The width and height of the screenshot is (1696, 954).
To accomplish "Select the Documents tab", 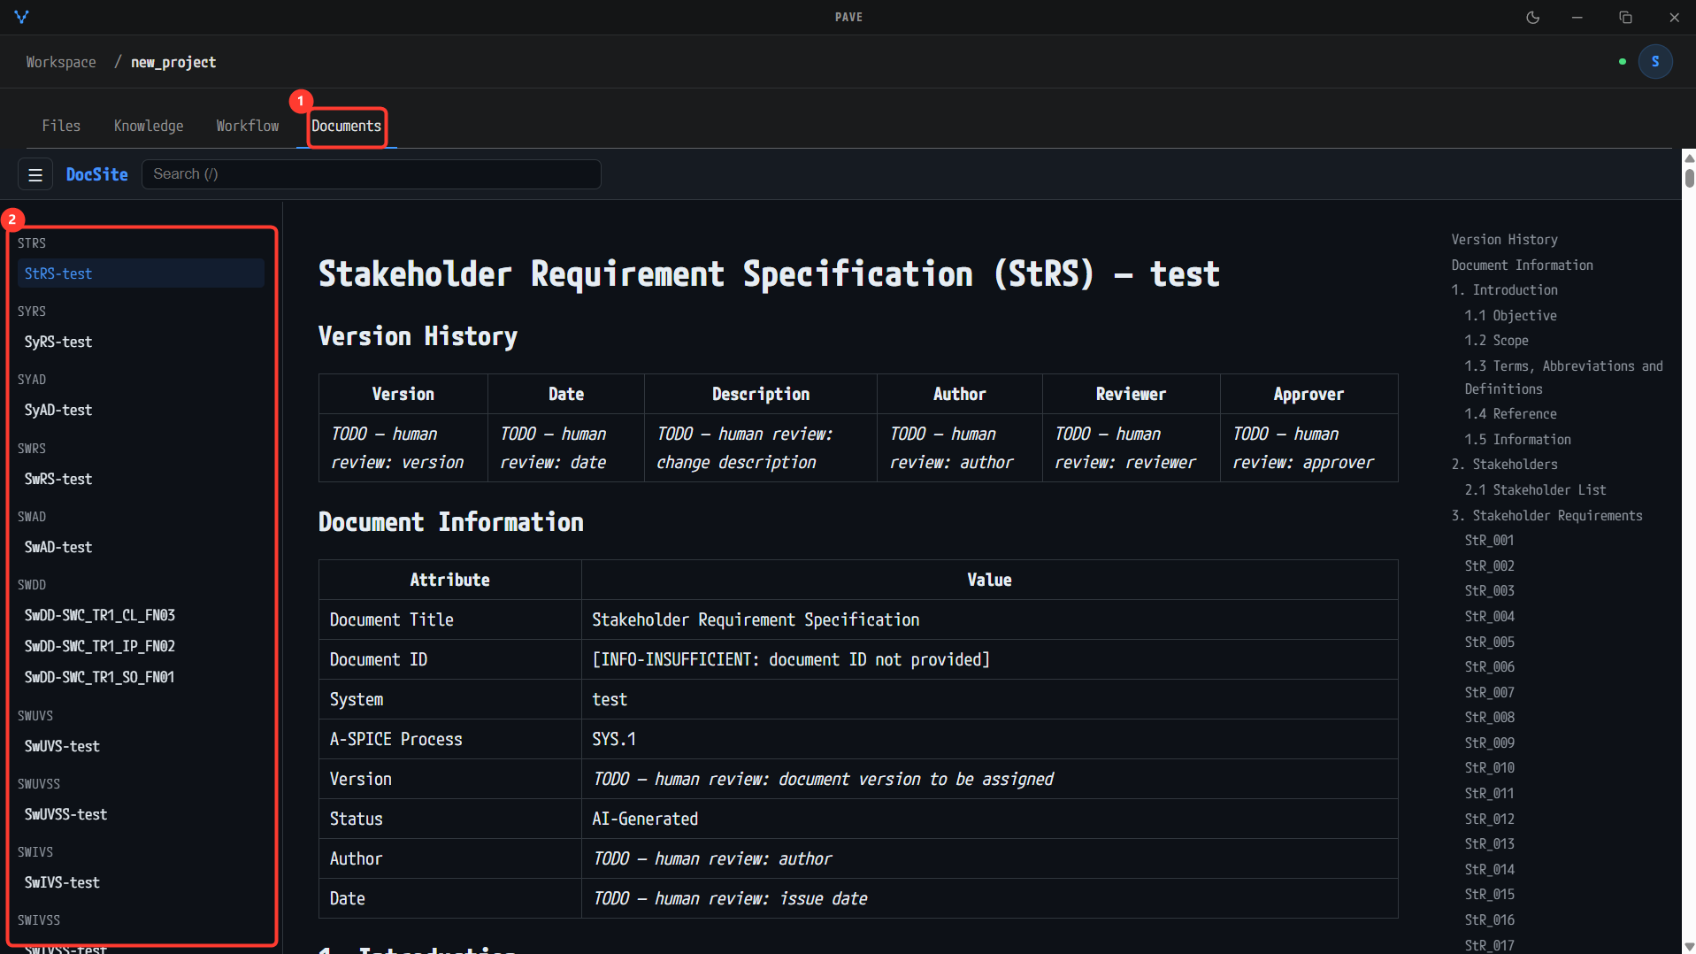I will (x=347, y=126).
